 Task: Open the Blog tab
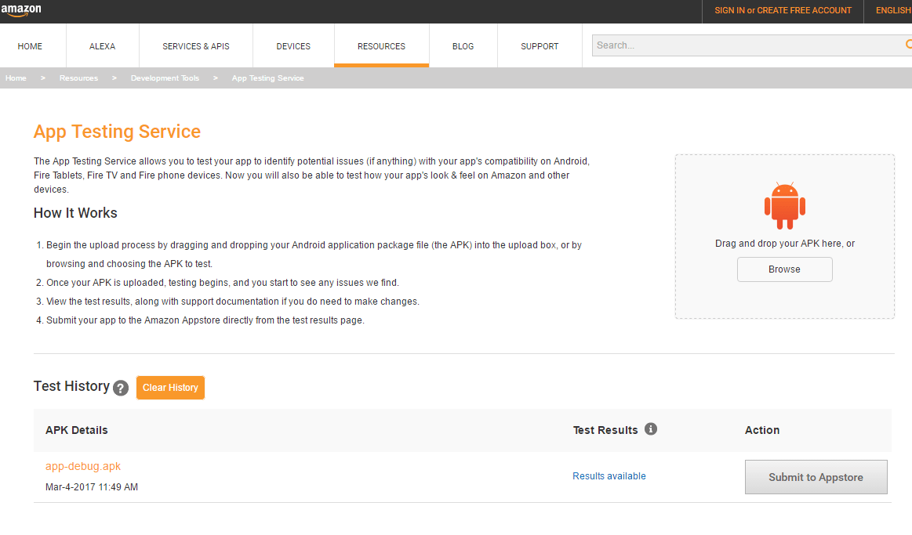point(463,46)
